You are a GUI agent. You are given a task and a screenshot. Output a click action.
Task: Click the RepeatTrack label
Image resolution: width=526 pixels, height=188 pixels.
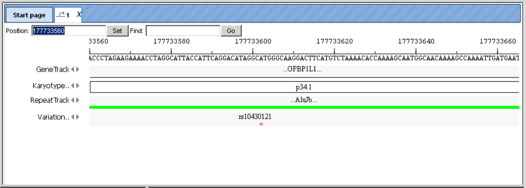point(49,100)
